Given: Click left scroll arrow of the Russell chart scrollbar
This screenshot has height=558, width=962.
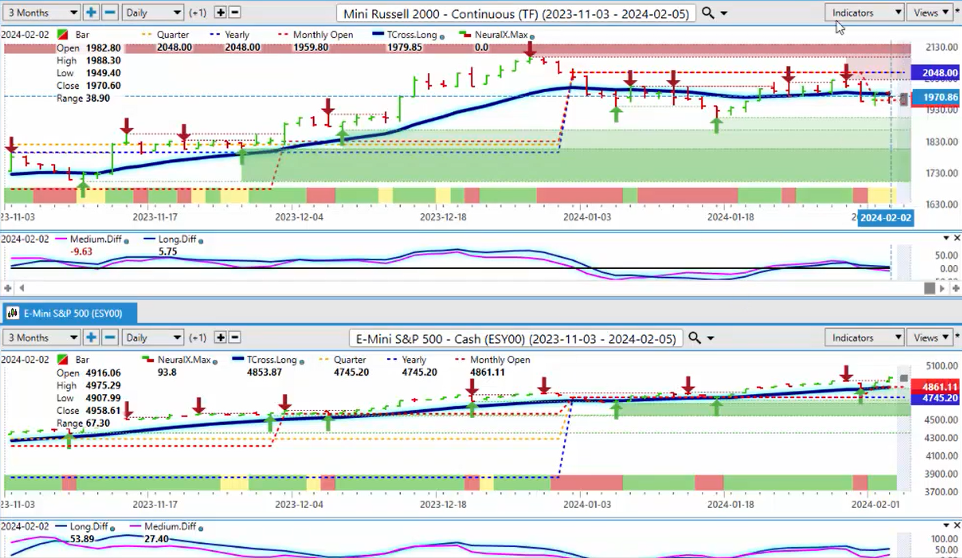Looking at the screenshot, I should click(21, 288).
